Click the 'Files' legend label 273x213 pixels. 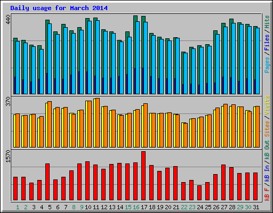267,43
